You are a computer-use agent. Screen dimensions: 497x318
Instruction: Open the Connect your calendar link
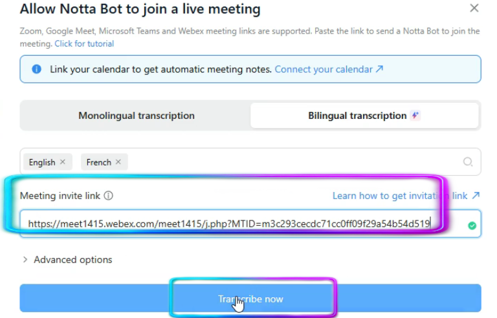324,69
